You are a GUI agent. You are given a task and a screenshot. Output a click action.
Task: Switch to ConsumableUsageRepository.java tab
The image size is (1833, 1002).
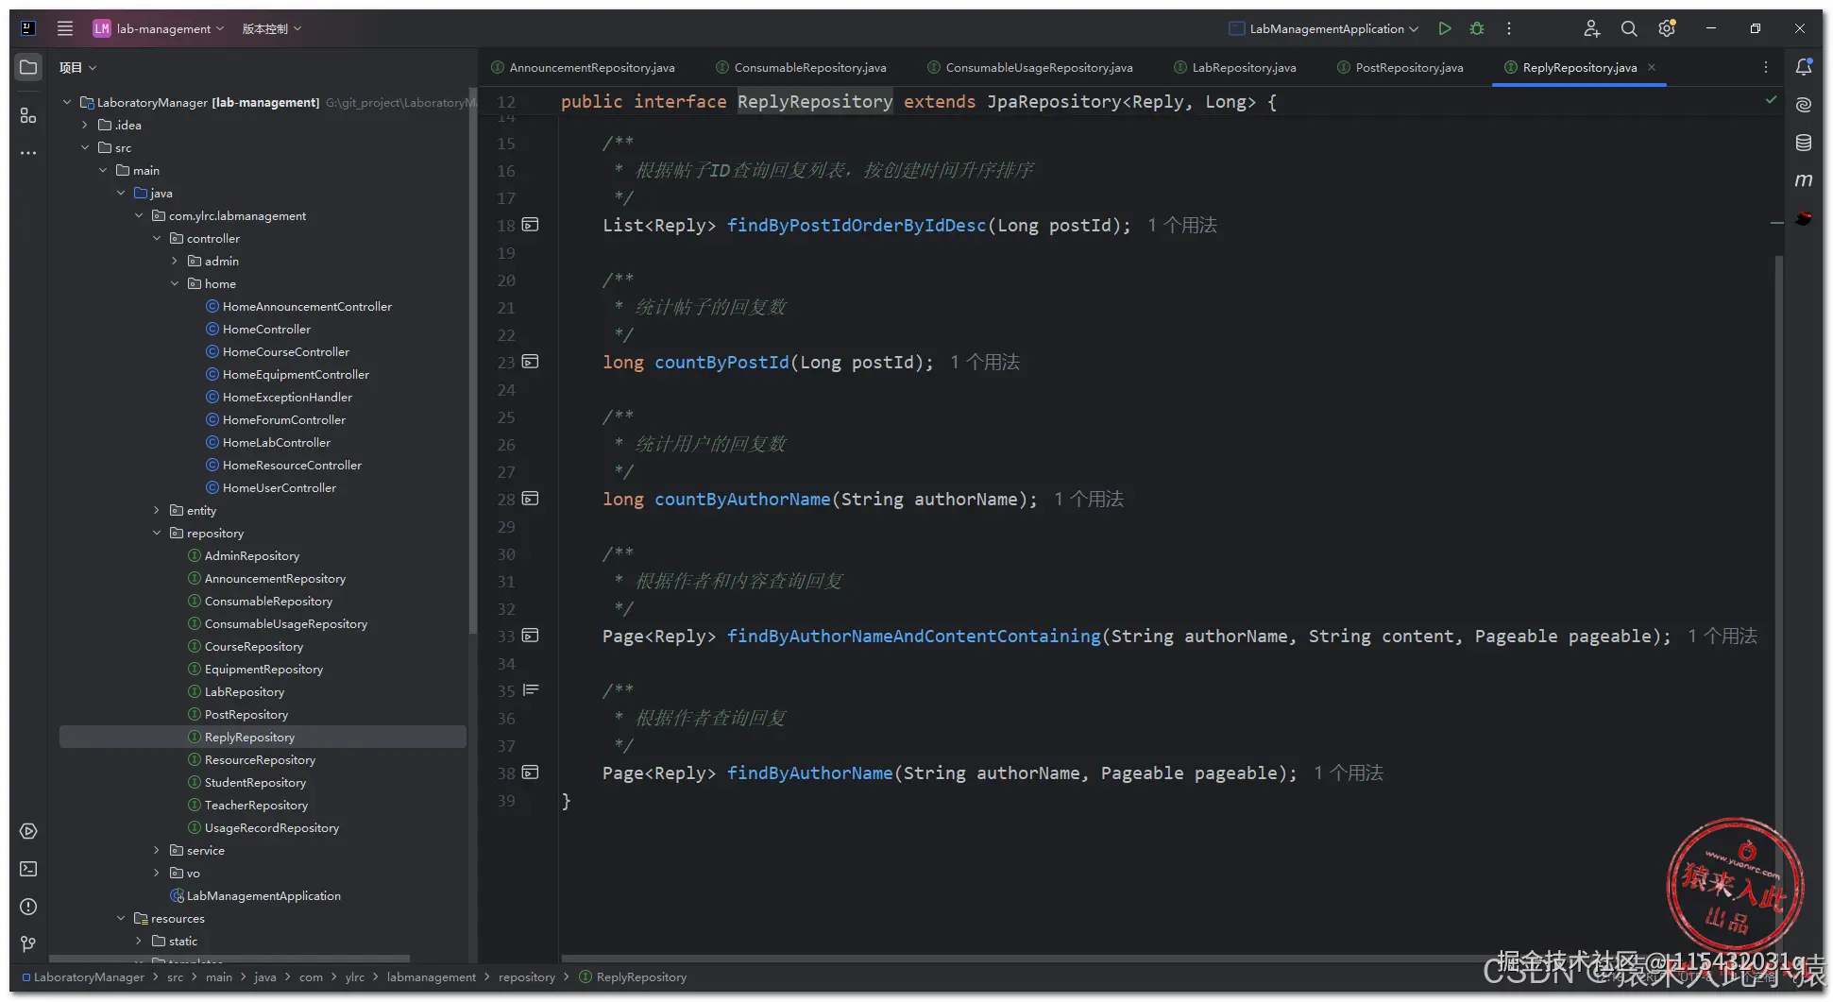point(1030,67)
